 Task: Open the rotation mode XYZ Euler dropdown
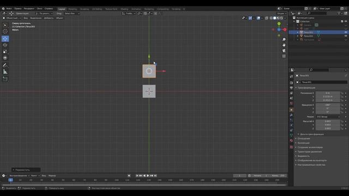point(328,117)
